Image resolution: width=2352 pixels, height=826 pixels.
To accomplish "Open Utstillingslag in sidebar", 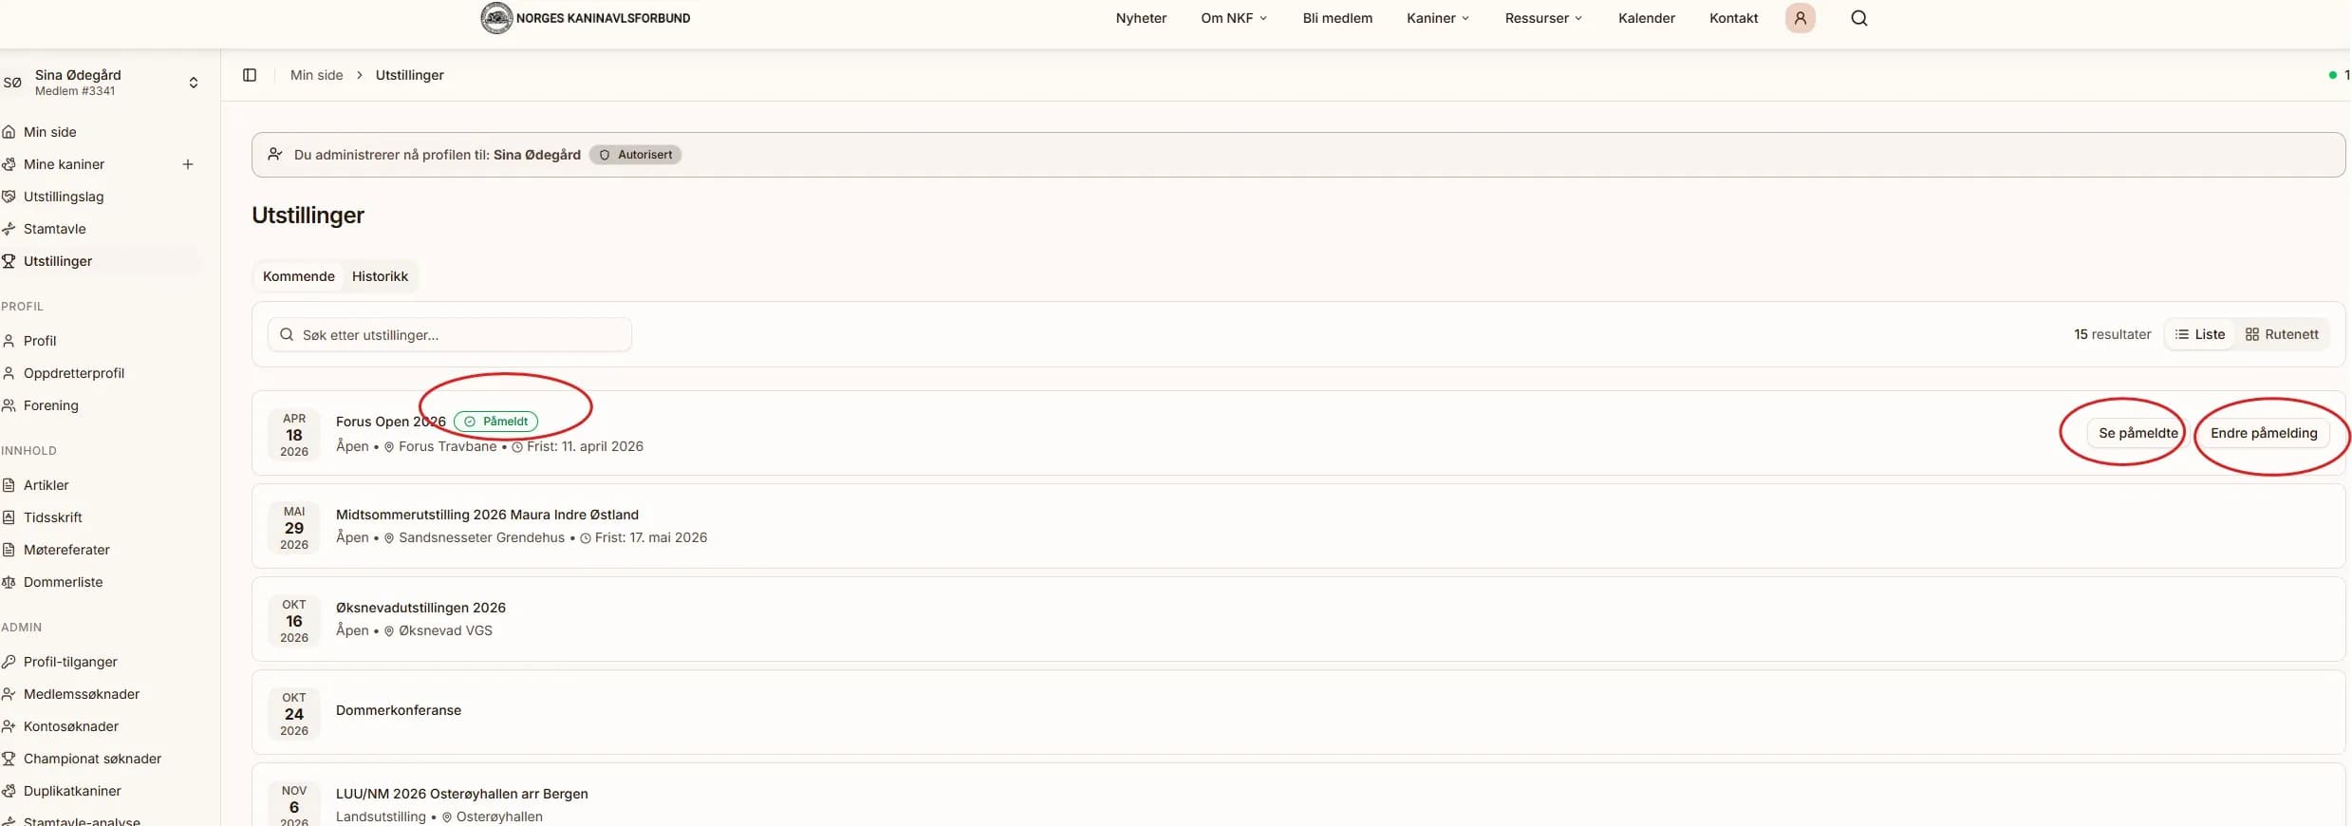I will pyautogui.click(x=64, y=197).
